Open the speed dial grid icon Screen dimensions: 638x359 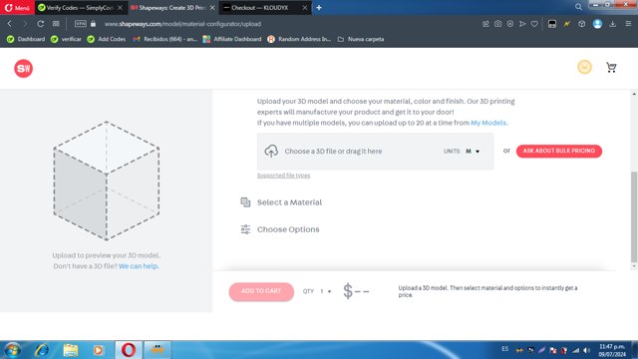[x=56, y=24]
